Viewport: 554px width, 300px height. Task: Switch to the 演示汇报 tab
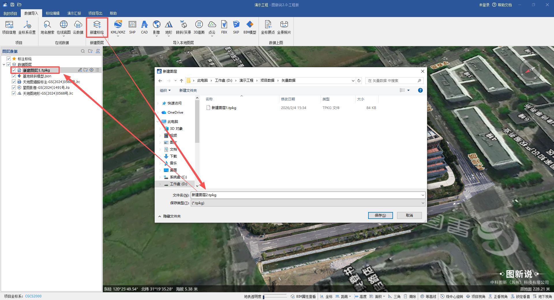(74, 13)
